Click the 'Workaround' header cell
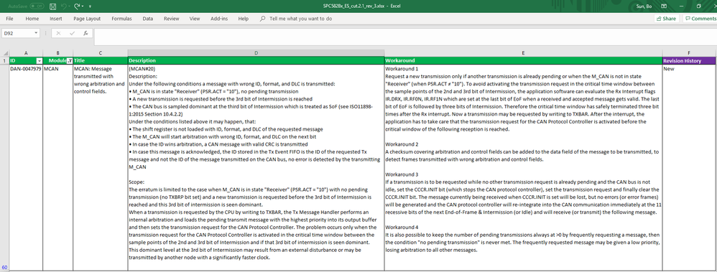The image size is (717, 272). tap(523, 61)
